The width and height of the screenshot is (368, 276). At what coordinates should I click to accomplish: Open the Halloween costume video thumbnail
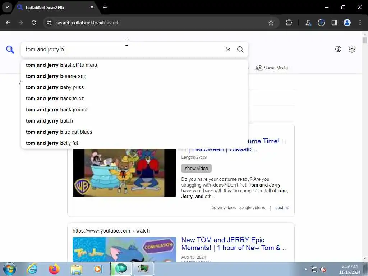[x=124, y=172]
